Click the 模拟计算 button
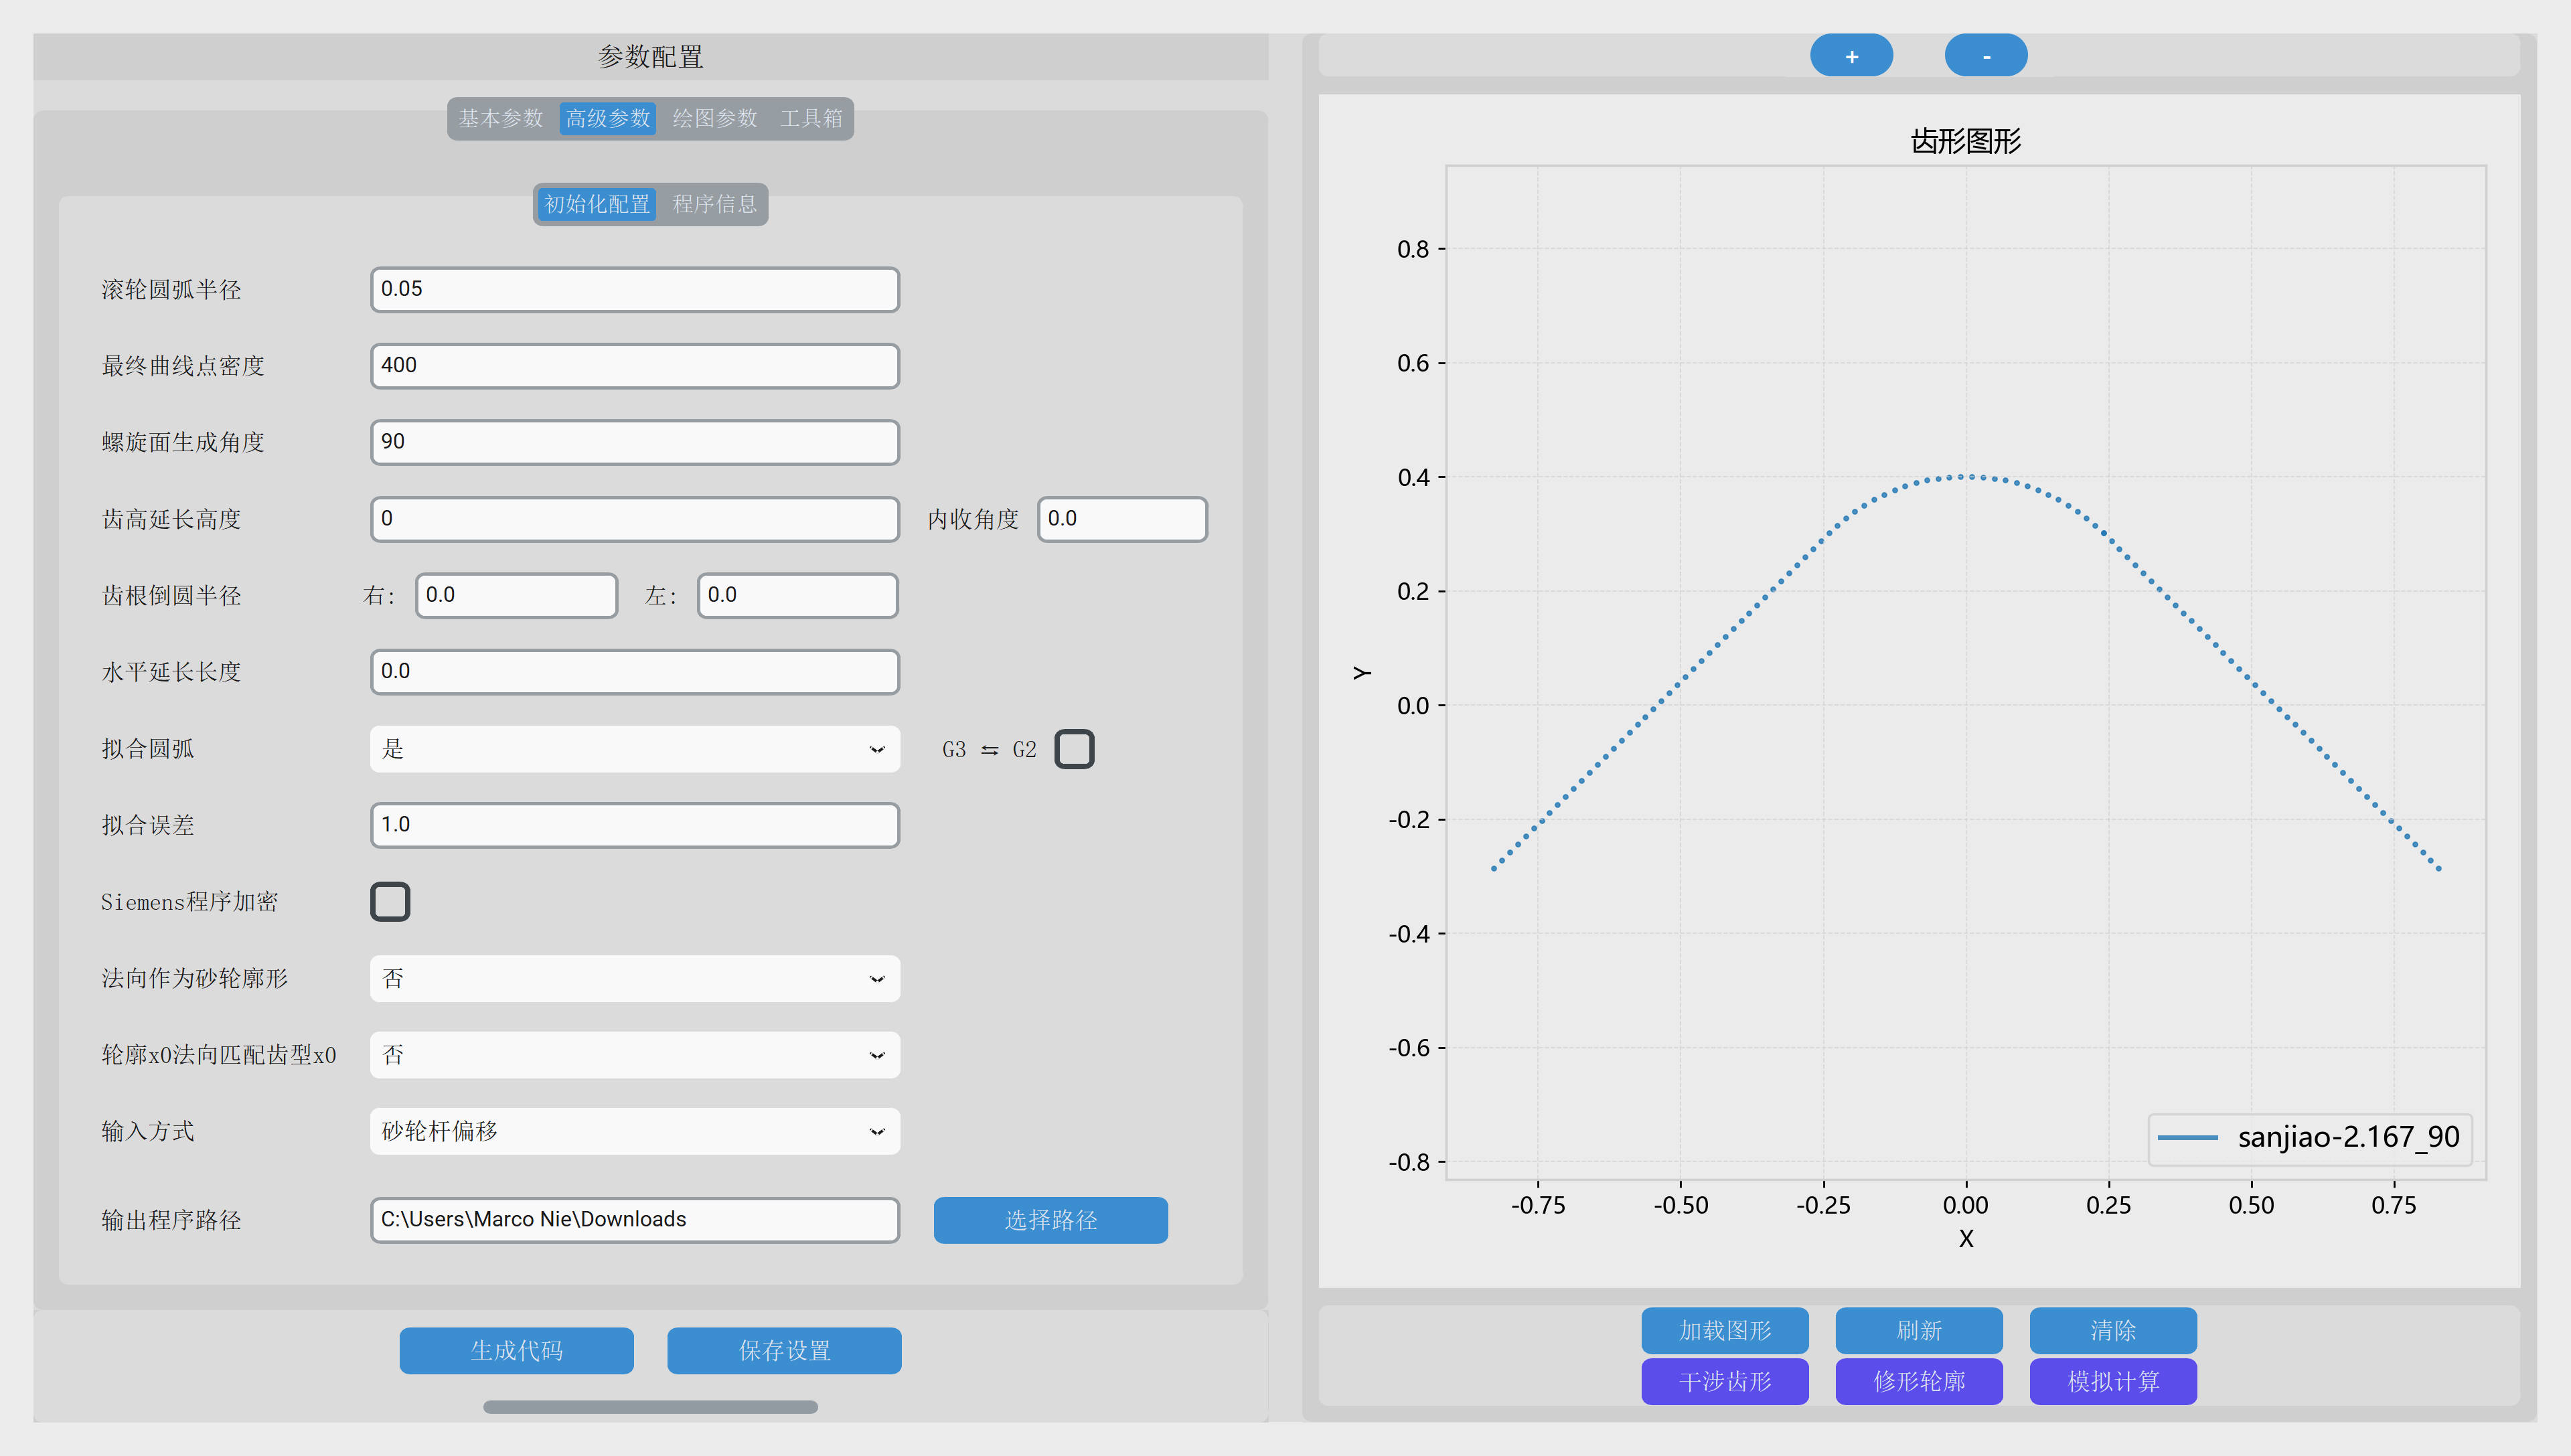Image resolution: width=2571 pixels, height=1456 pixels. [x=2113, y=1381]
